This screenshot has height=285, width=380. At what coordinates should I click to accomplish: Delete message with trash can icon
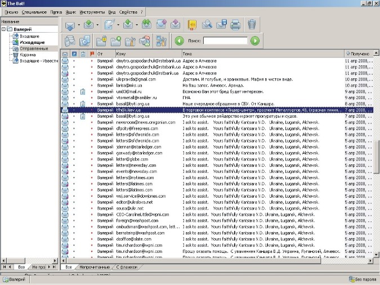coord(252,25)
